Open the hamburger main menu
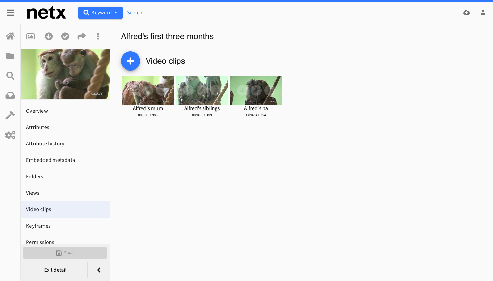The width and height of the screenshot is (493, 281). (10, 13)
